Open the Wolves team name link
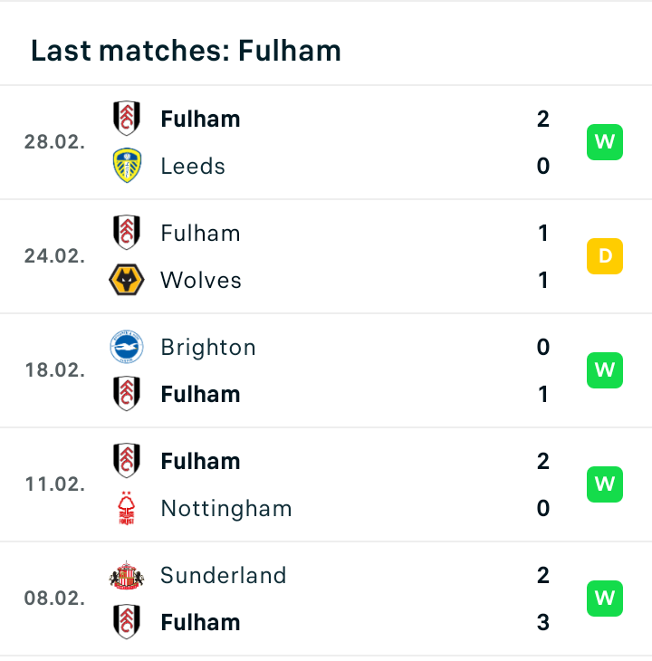The width and height of the screenshot is (652, 661). tap(201, 280)
